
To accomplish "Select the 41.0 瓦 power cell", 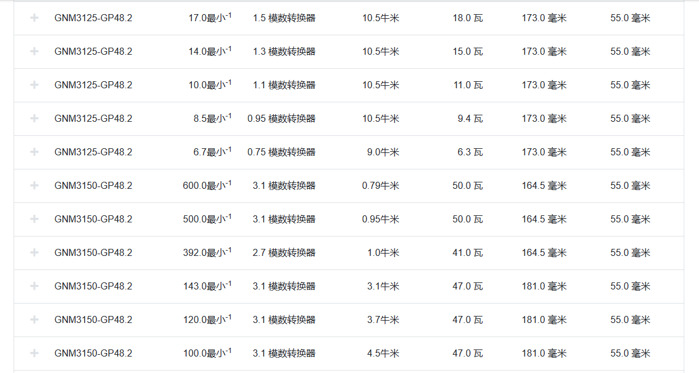I will (x=467, y=252).
